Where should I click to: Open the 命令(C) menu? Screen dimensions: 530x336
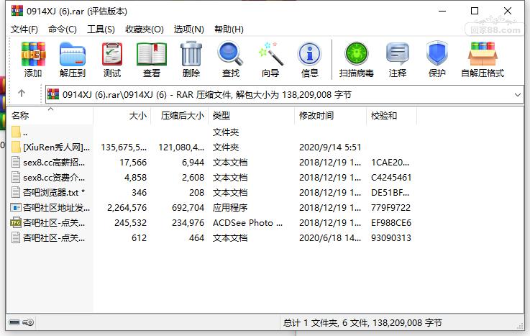(62, 29)
